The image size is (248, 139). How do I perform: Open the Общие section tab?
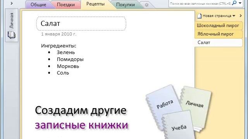[x=38, y=5]
